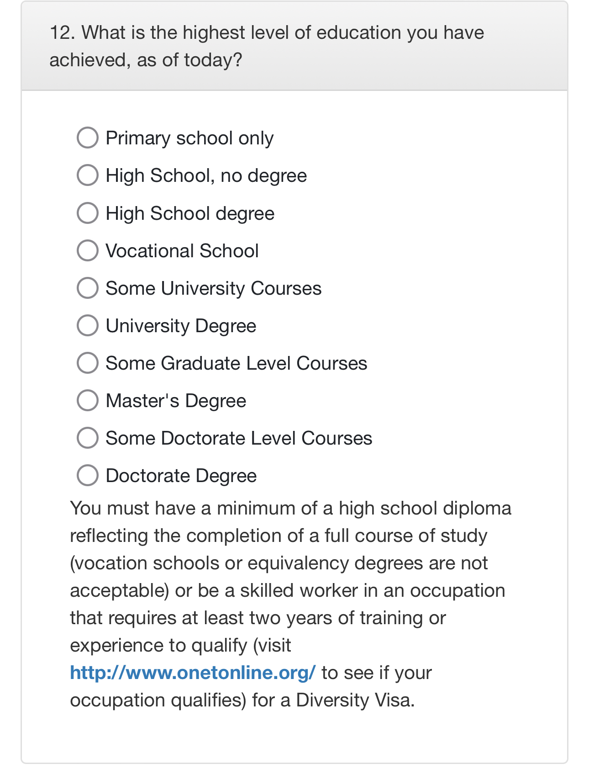
Task: Click the question 12 heading text
Action: click(267, 47)
